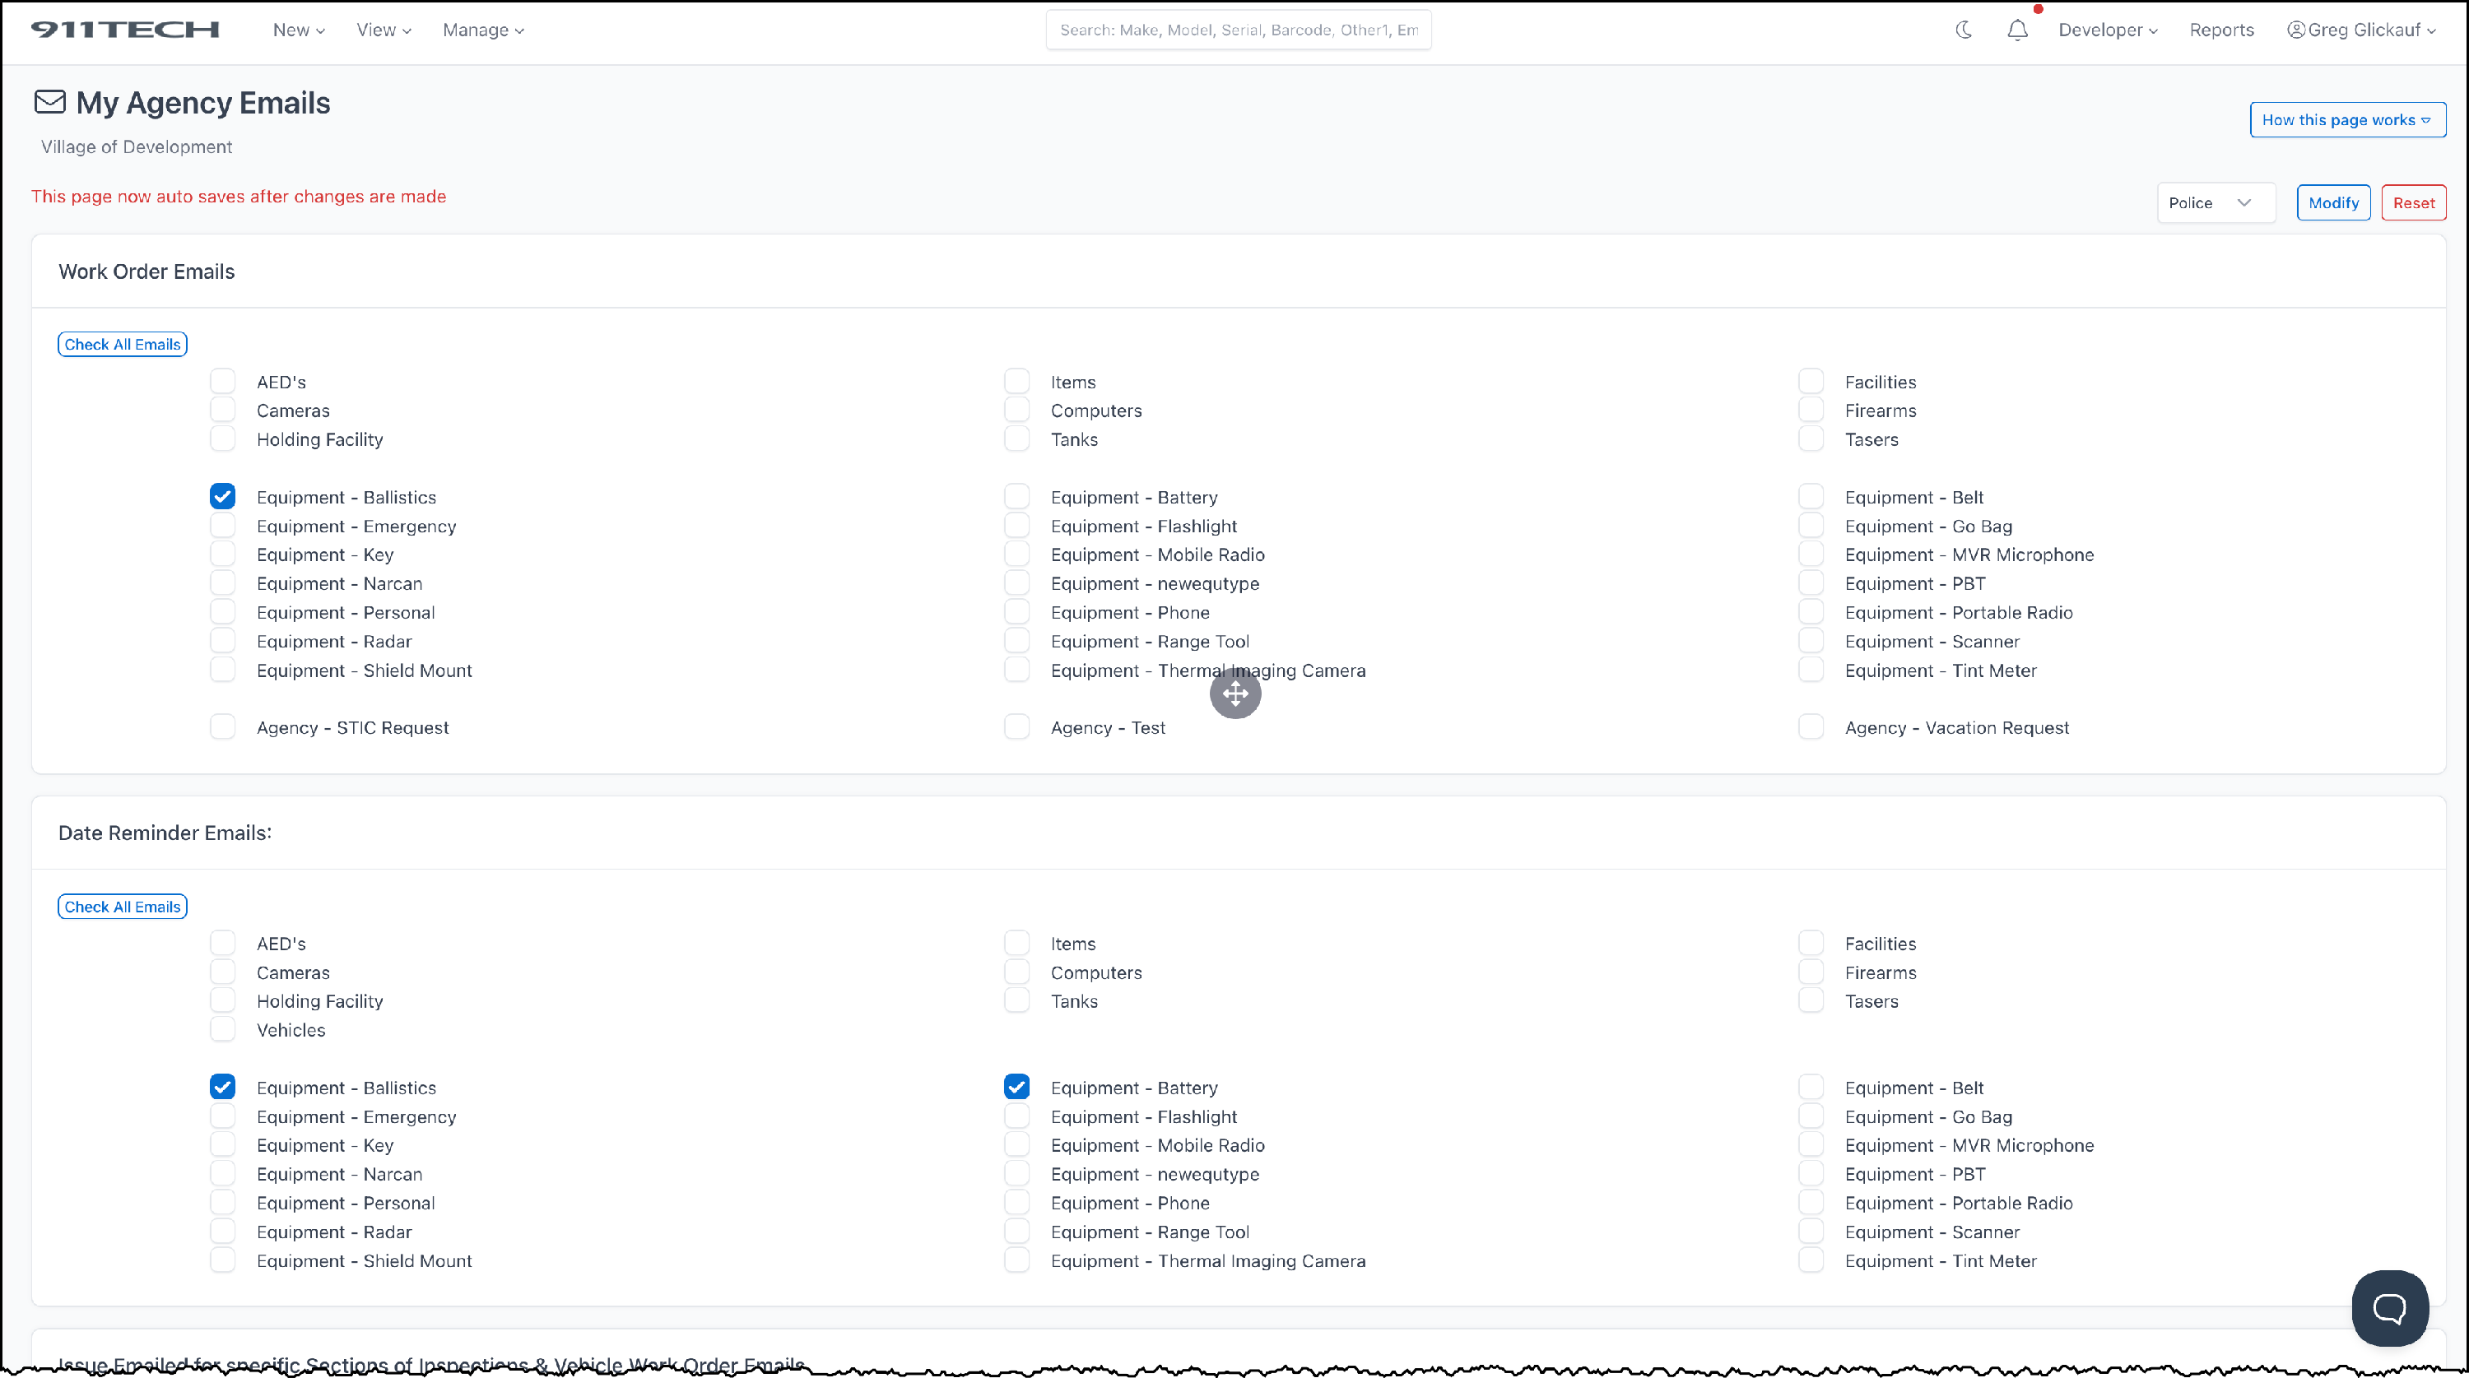Open the Police department dropdown

tap(2215, 202)
